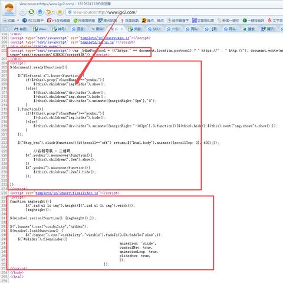
Task: Close the active view-source tab
Action: coord(121,29)
